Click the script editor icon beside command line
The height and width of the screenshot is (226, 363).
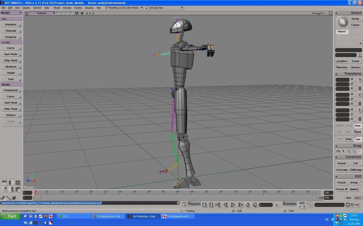pyautogui.click(x=184, y=204)
